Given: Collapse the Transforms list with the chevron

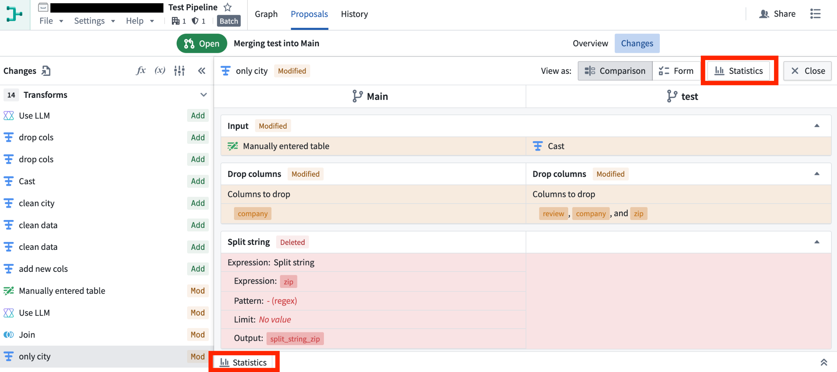Looking at the screenshot, I should [x=204, y=95].
